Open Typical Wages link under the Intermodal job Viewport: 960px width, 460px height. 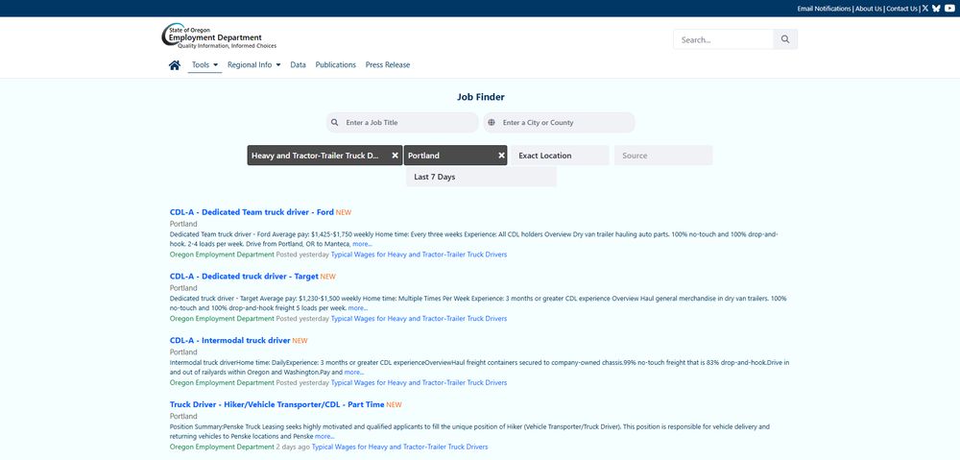point(419,383)
